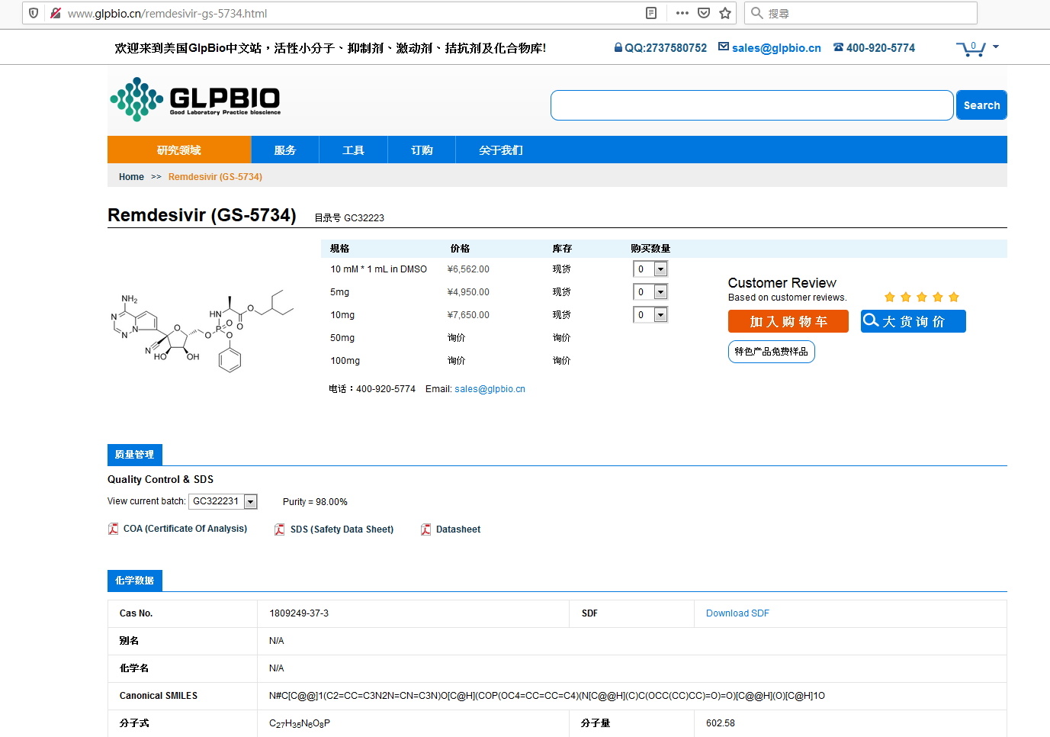Open quantity dropdown for 5mg row
Screen dimensions: 1050x737
click(x=650, y=292)
